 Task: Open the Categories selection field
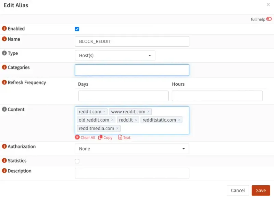pyautogui.click(x=132, y=70)
